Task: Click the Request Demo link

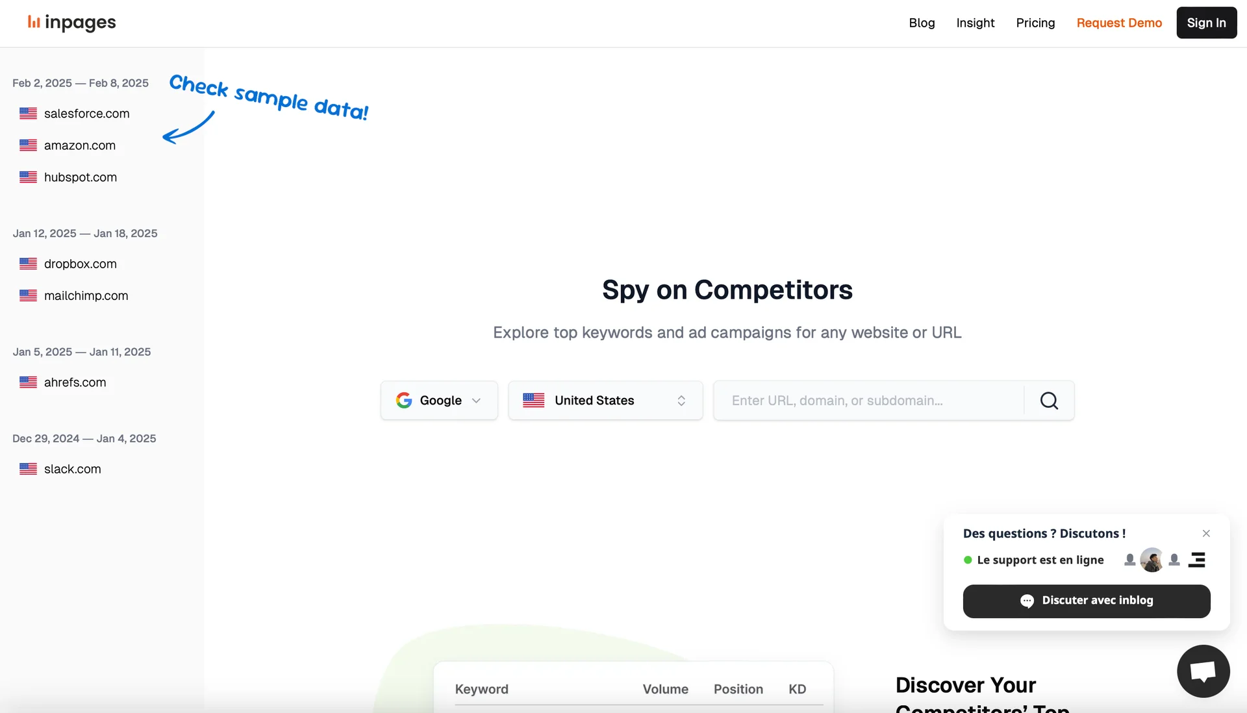Action: [1118, 23]
